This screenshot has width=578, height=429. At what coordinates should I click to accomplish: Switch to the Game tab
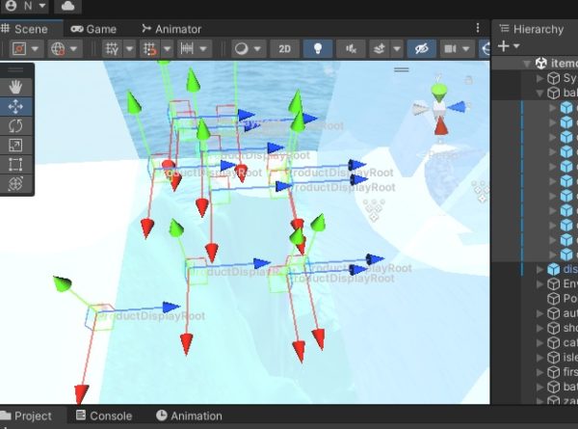tap(93, 29)
